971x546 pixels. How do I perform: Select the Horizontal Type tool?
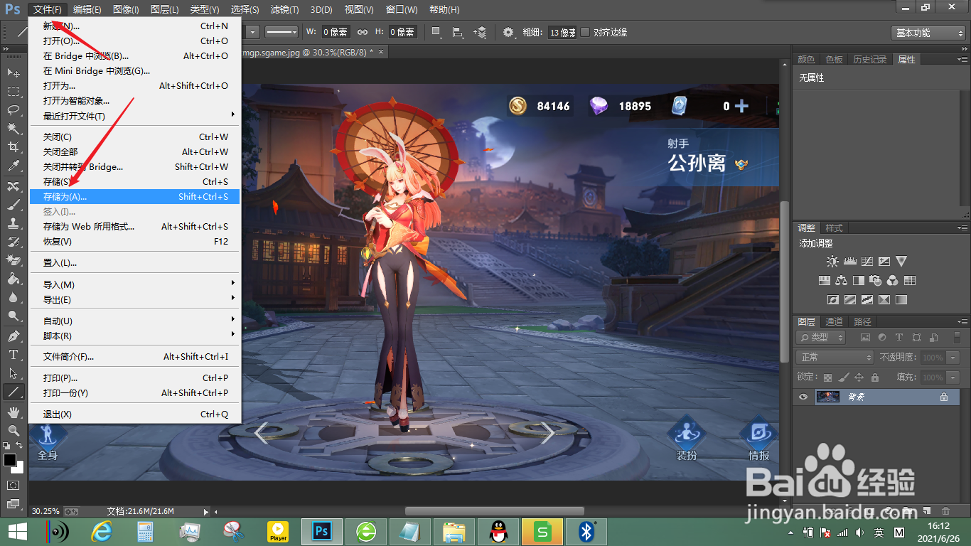click(x=13, y=354)
